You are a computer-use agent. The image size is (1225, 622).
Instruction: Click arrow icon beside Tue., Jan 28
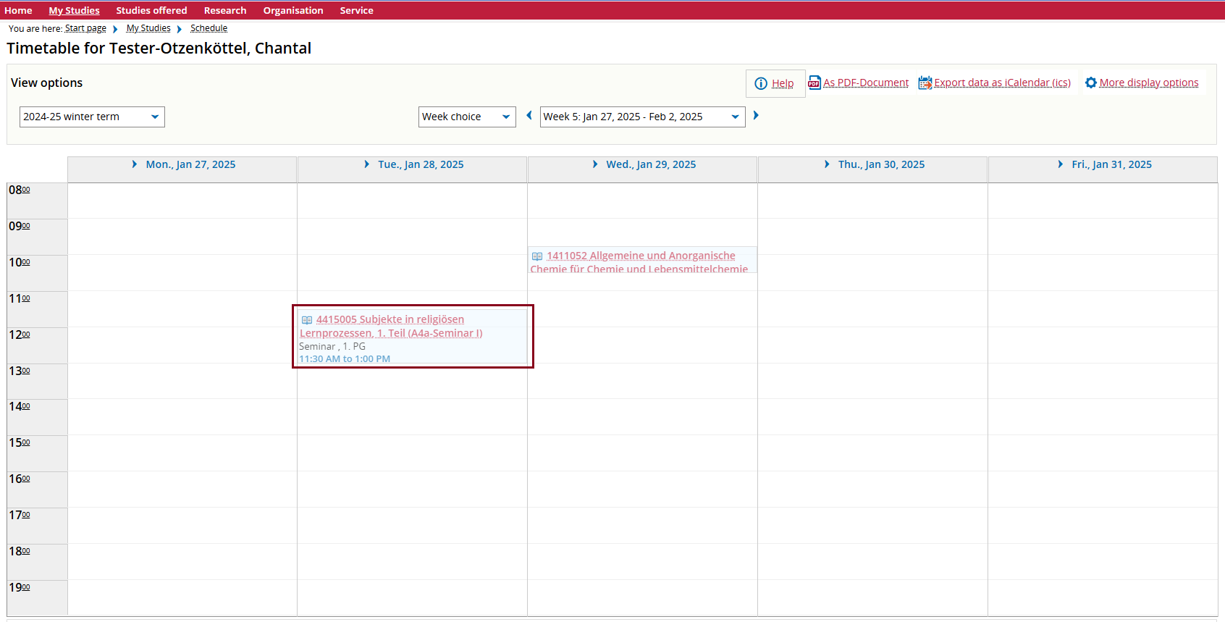(367, 164)
